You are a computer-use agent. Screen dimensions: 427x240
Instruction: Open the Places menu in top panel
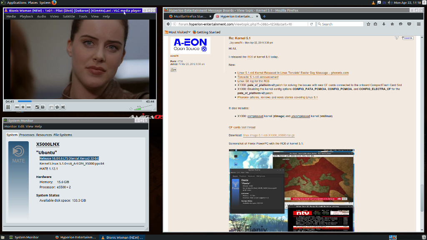(x=33, y=3)
